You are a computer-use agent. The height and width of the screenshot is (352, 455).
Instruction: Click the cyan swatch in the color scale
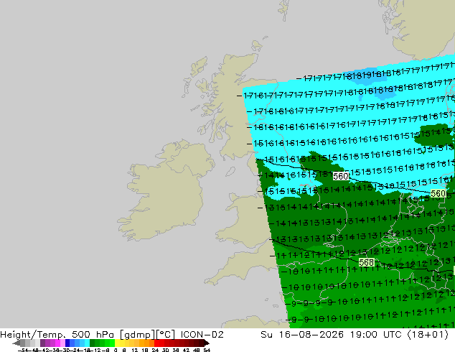(87, 343)
